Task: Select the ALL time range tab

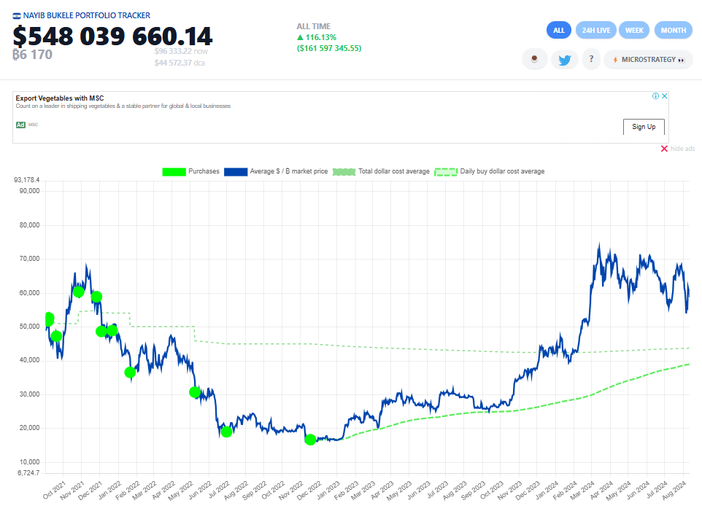Action: pos(559,30)
